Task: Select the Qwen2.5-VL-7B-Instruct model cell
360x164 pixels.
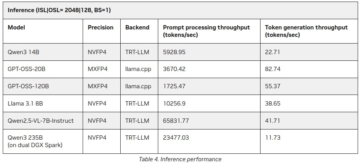Action: tap(41, 121)
